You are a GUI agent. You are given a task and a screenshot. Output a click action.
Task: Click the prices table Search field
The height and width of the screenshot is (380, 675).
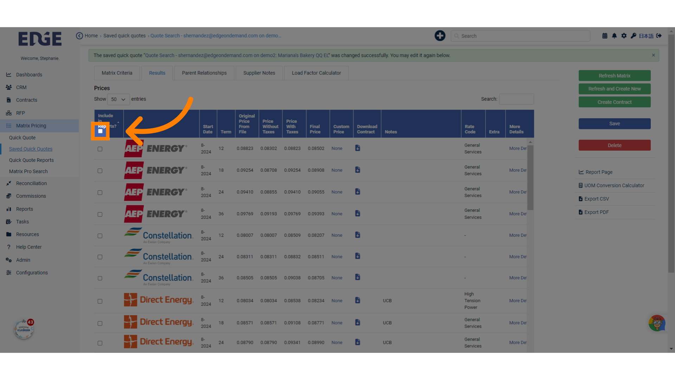(x=516, y=99)
